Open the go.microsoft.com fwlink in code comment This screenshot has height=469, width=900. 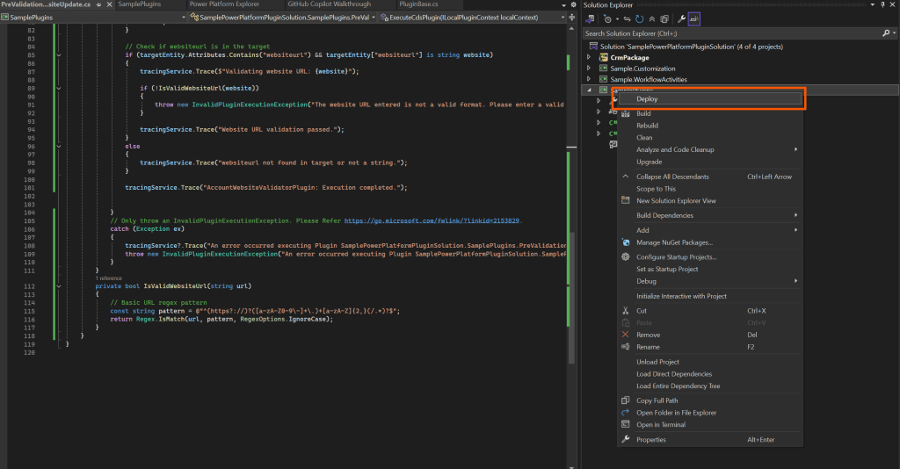click(432, 220)
